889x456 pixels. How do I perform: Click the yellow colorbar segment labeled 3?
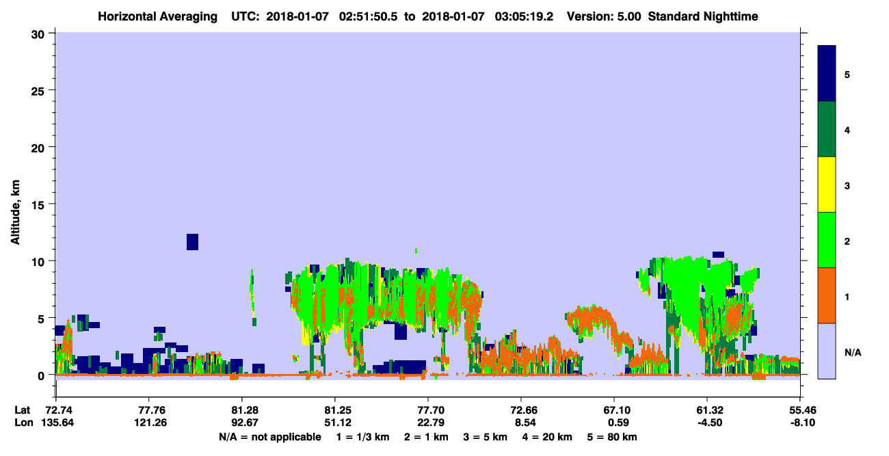point(827,185)
